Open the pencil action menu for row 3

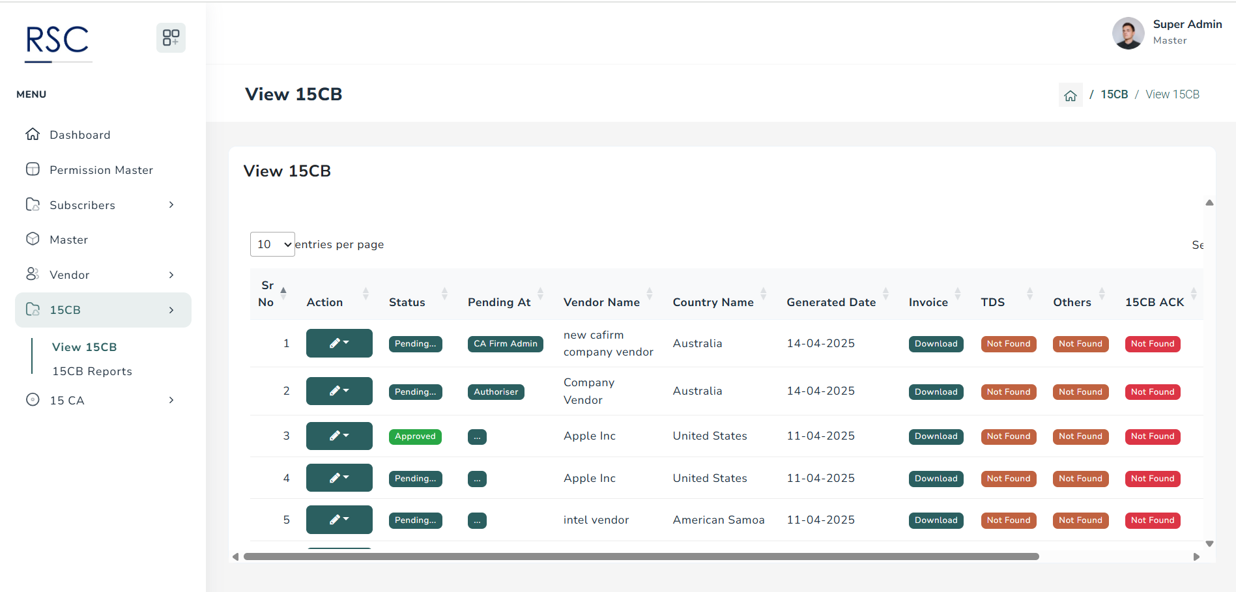tap(339, 436)
